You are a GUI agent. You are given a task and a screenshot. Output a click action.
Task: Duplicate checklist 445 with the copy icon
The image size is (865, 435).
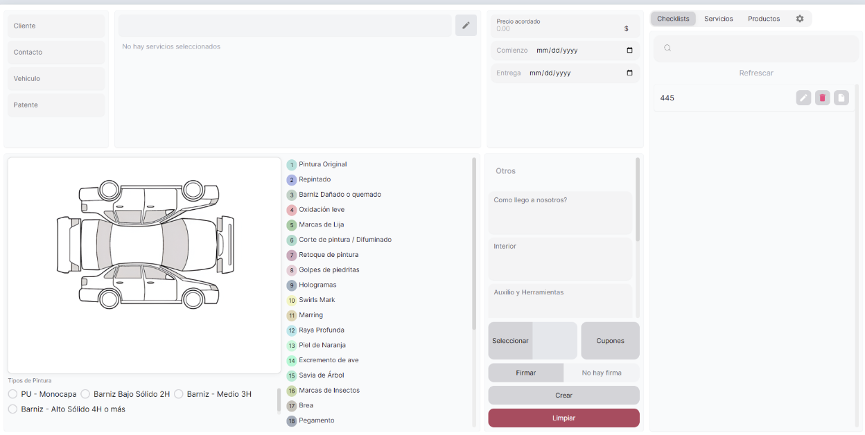[x=841, y=98]
